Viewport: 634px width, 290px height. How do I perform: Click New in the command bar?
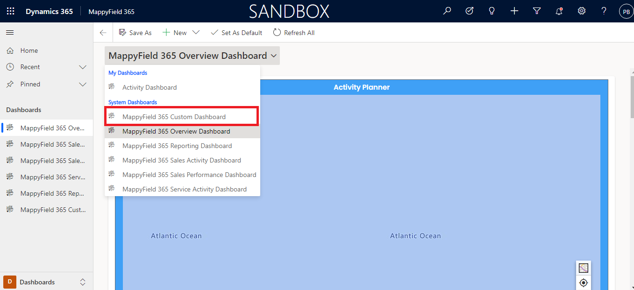coord(174,33)
